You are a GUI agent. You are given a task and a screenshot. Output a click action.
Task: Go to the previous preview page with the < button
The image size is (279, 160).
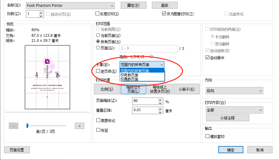pos(13,126)
